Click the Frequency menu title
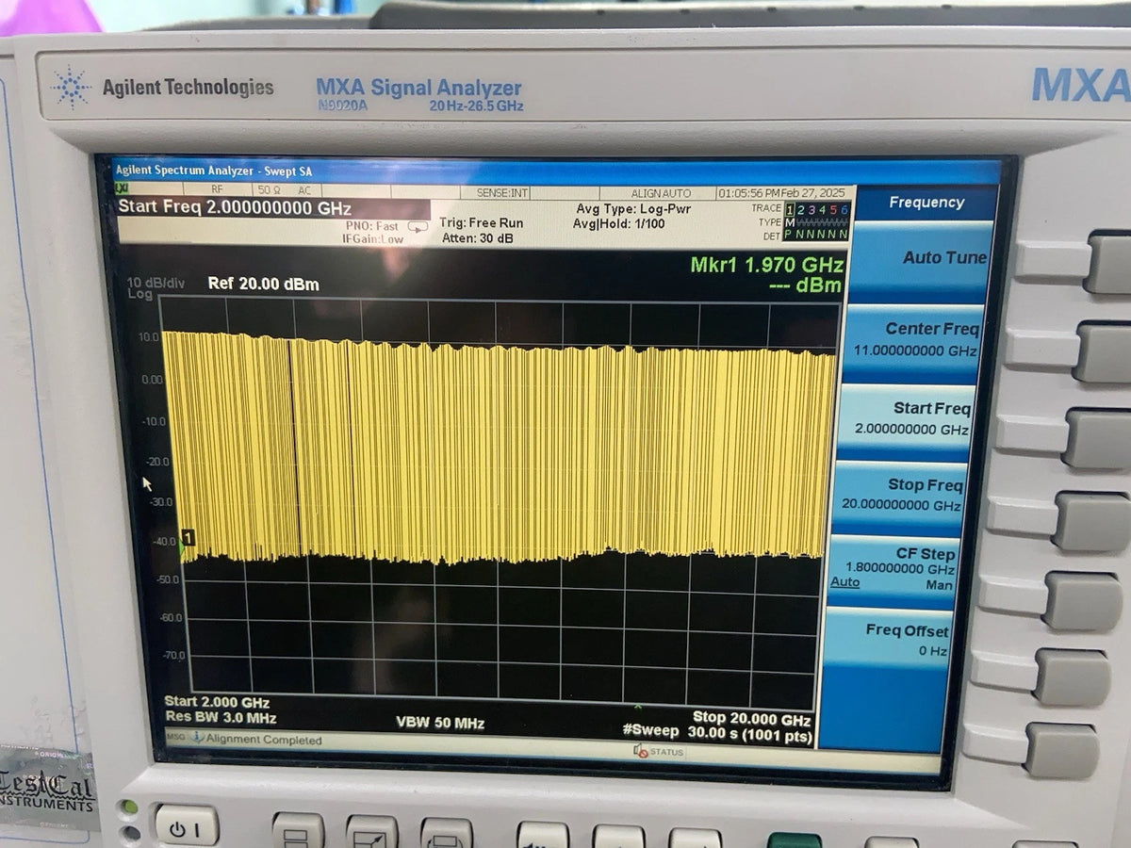The image size is (1131, 848). point(926,203)
